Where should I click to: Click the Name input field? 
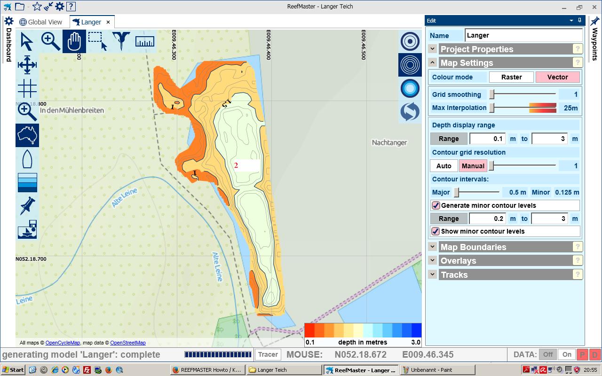click(524, 35)
